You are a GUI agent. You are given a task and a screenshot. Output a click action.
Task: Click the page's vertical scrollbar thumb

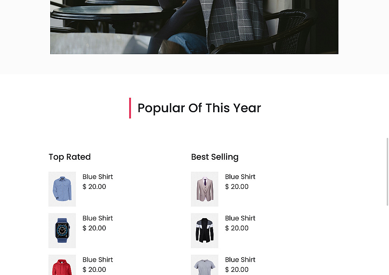[387, 172]
